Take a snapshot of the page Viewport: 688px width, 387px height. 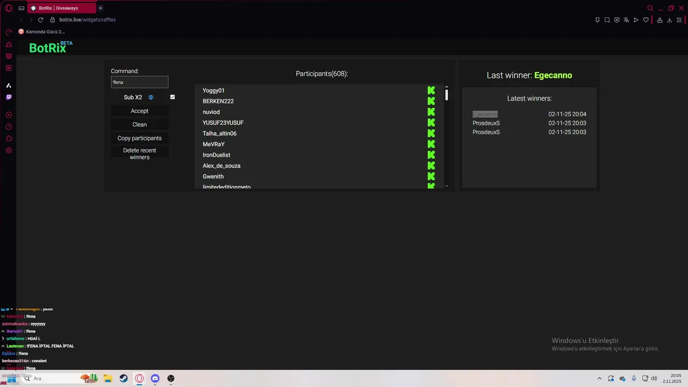(607, 20)
